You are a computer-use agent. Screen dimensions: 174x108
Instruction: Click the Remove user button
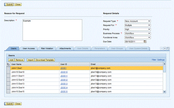[19, 60]
